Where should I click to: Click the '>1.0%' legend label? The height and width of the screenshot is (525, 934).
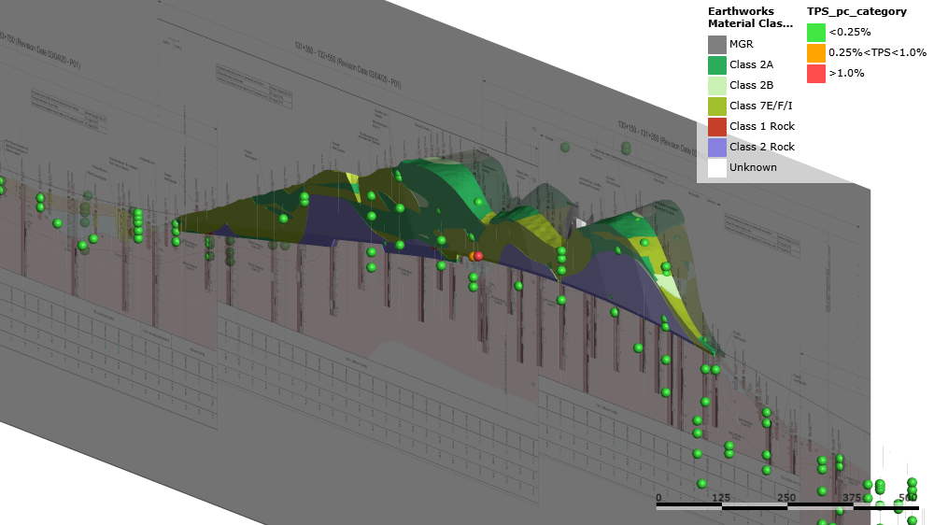(846, 73)
